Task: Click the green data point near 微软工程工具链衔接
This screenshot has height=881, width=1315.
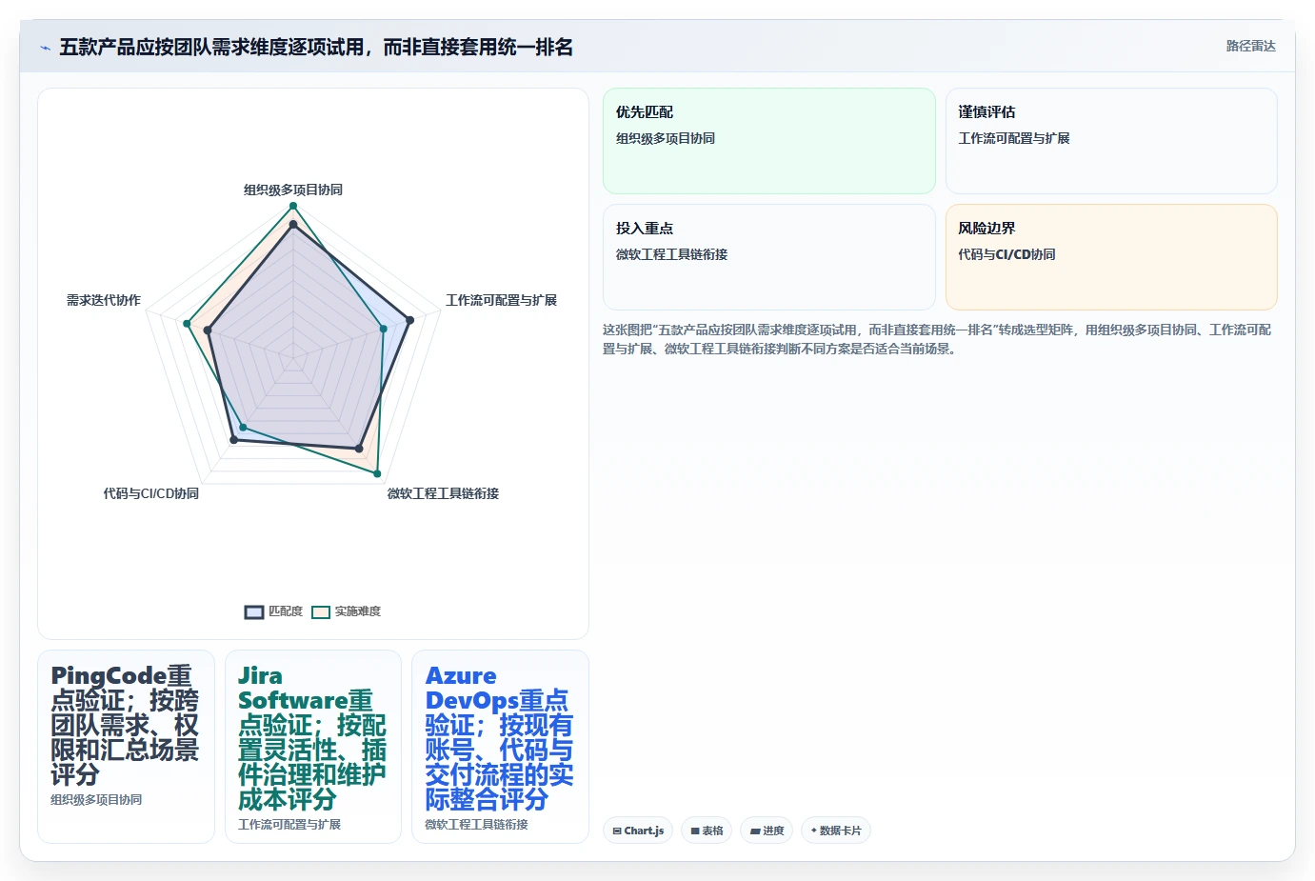Action: 377,473
